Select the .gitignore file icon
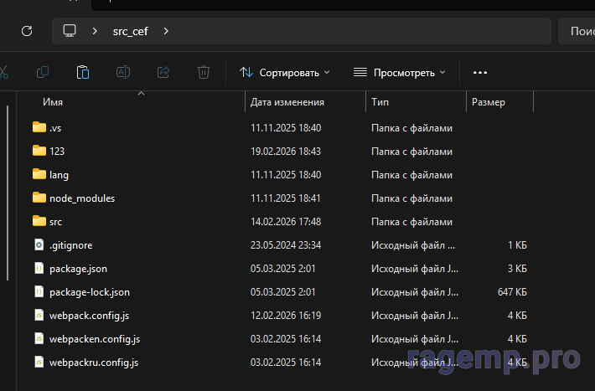Image resolution: width=595 pixels, height=391 pixels. coord(39,245)
